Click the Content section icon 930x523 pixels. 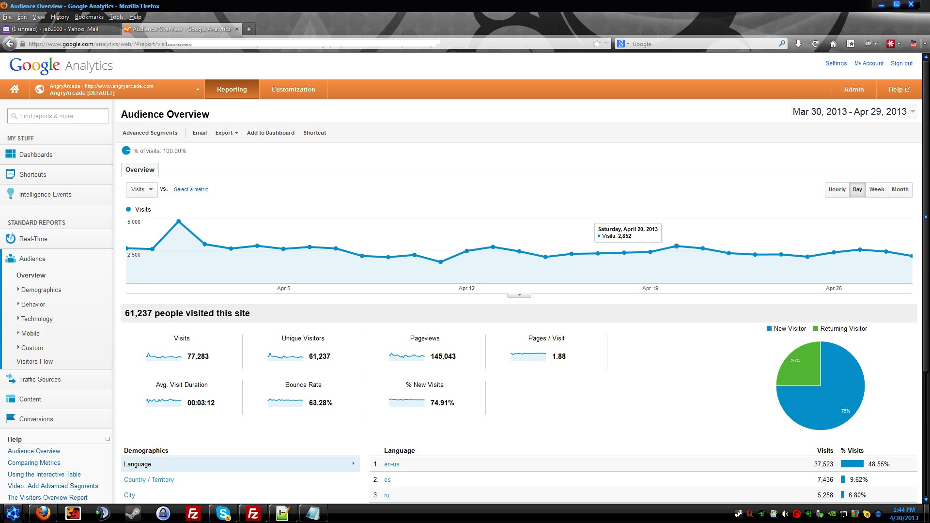pyautogui.click(x=11, y=399)
